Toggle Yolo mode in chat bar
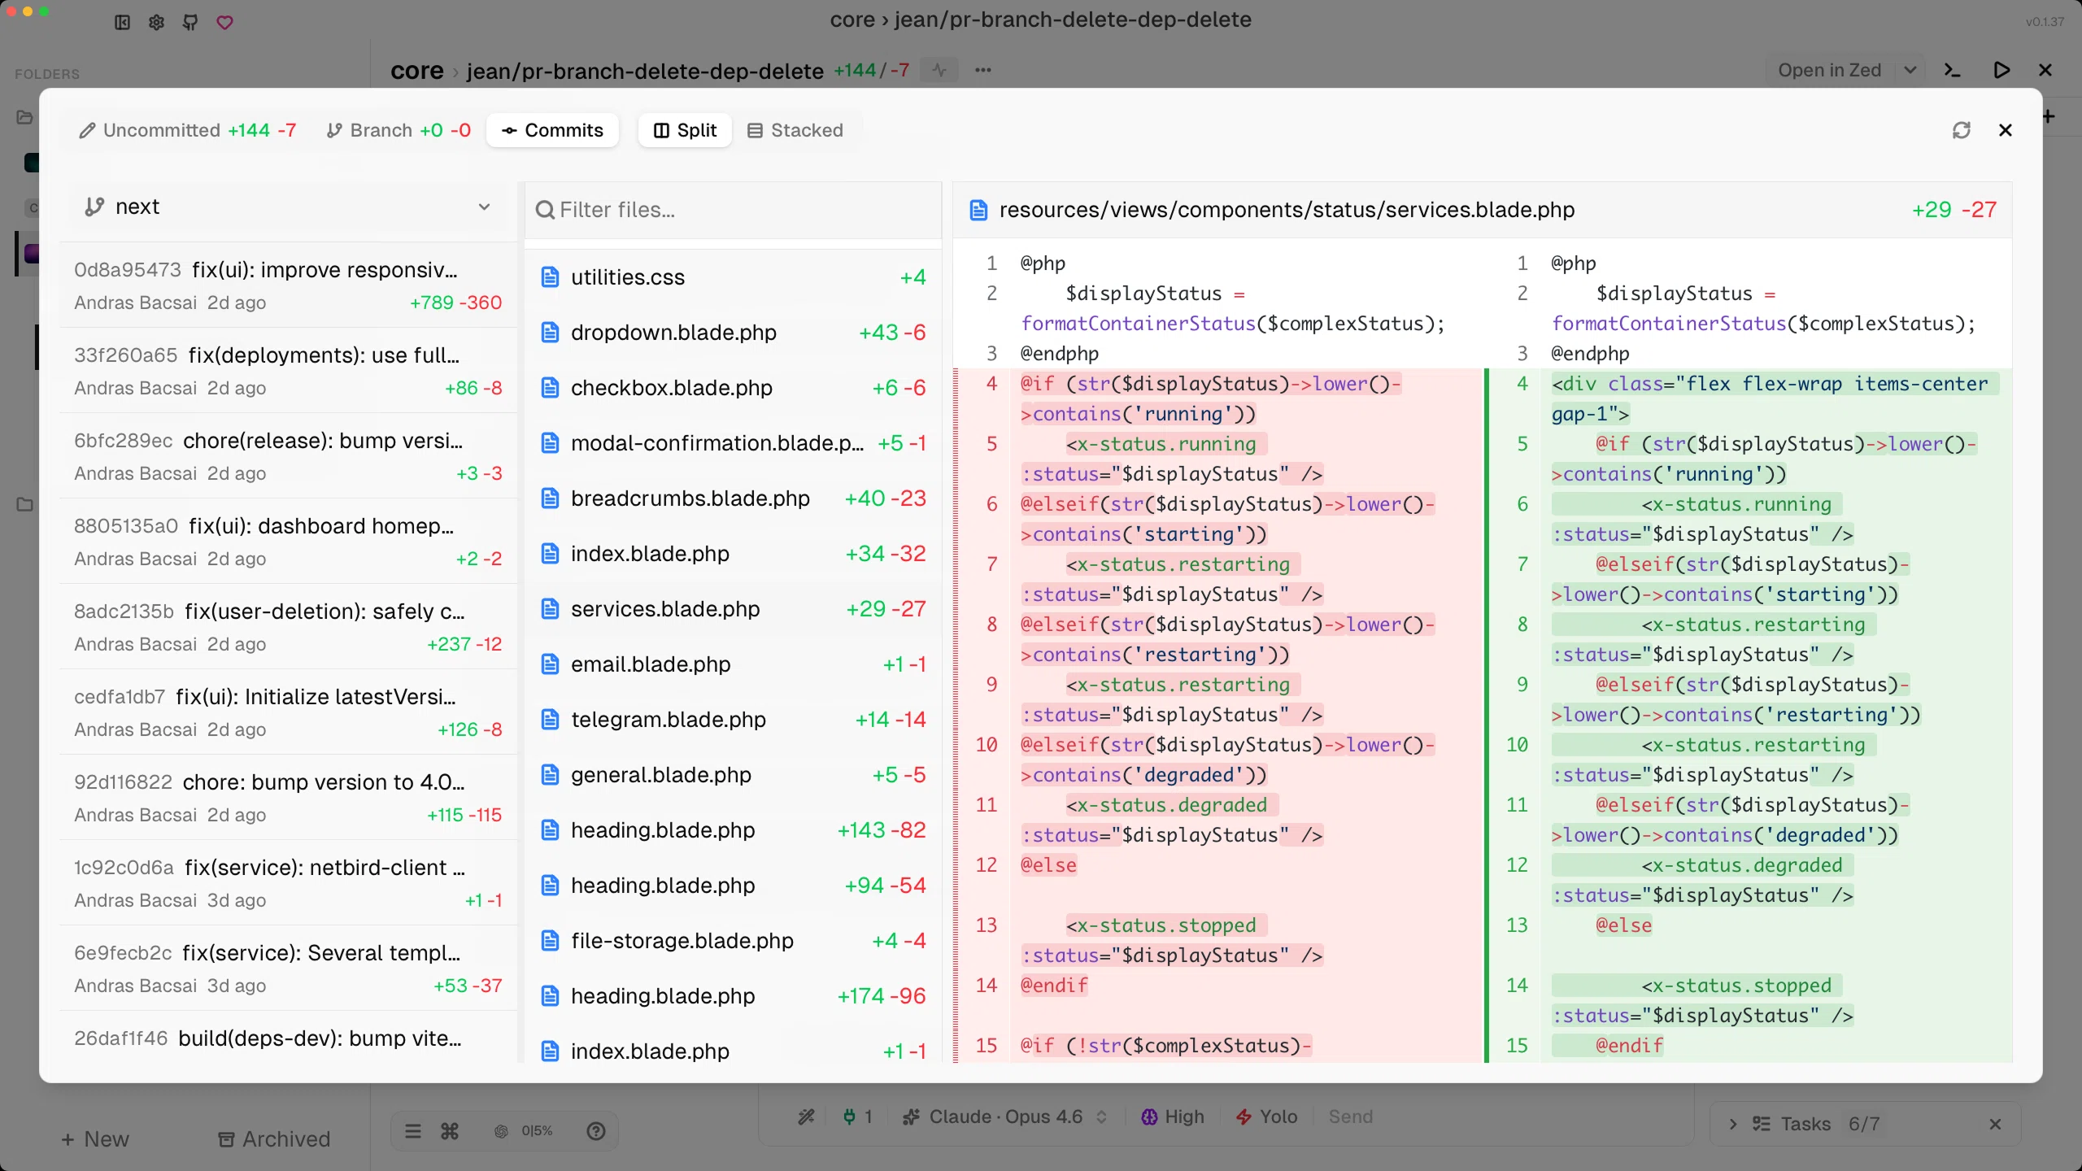Viewport: 2082px width, 1171px height. [1266, 1117]
